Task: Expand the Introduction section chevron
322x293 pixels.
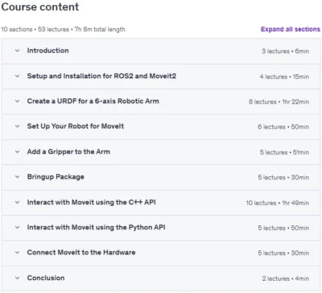Action: 17,51
